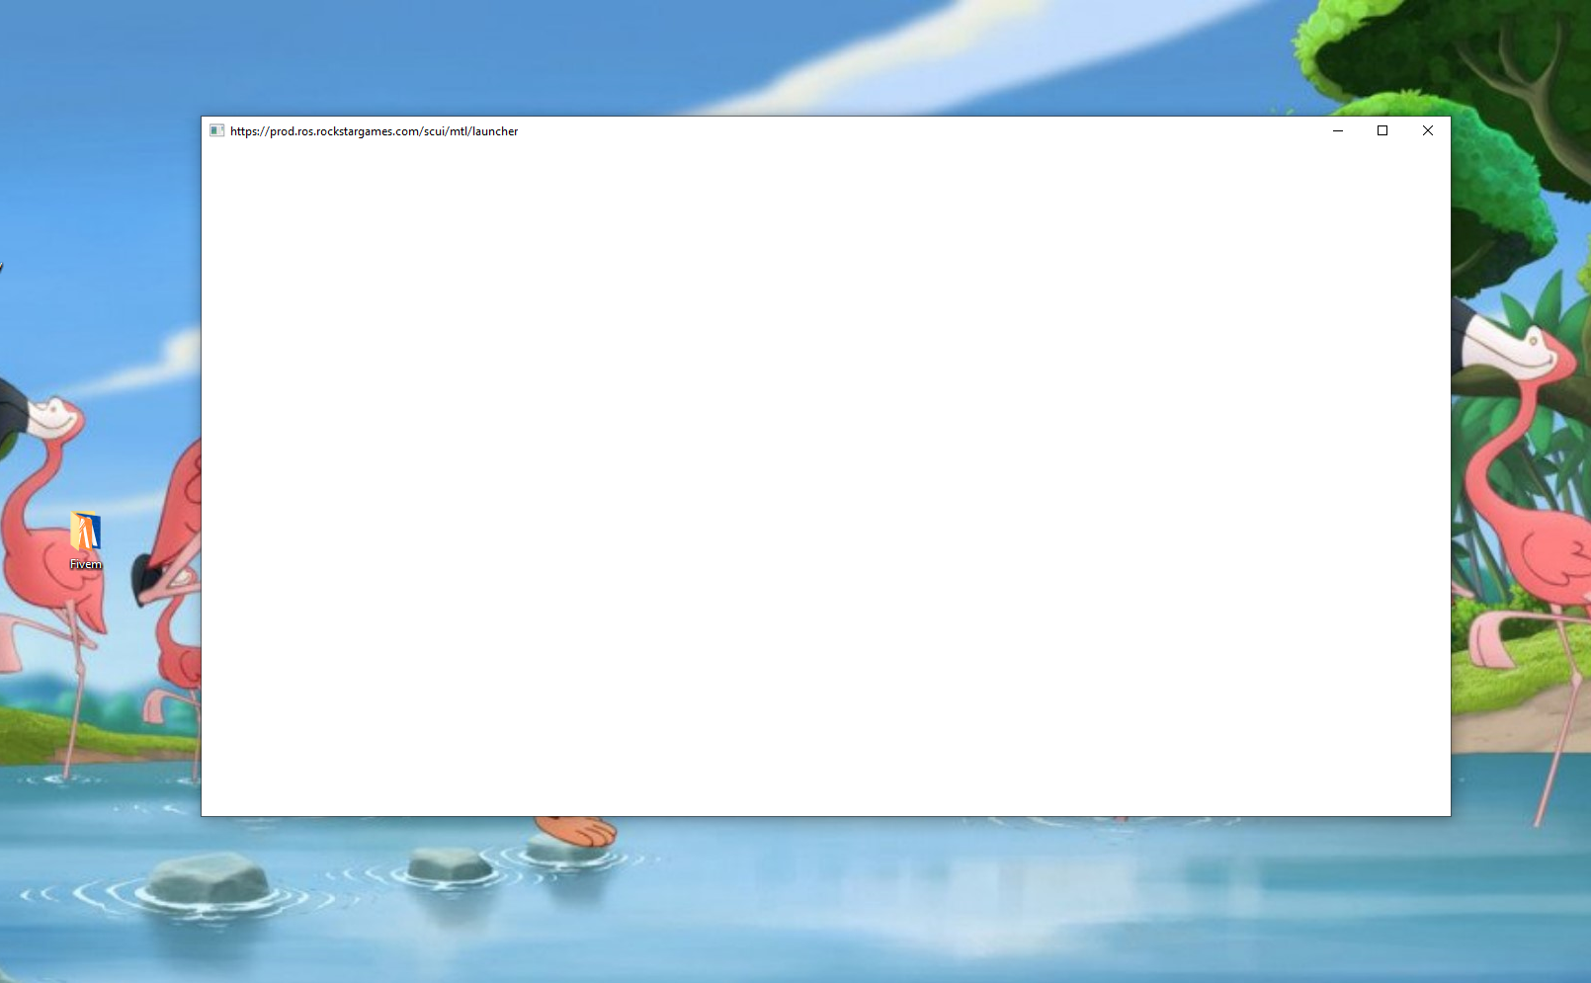Click the prod.ros.rockstargames.com title text
Screen dimensions: 1591x983
pyautogui.click(x=374, y=131)
